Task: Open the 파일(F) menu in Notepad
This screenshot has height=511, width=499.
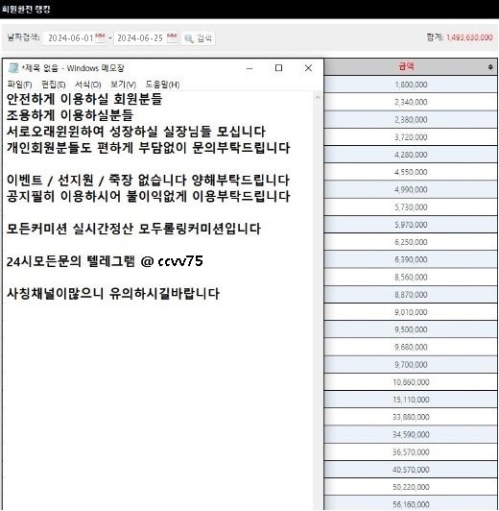Action: pos(19,85)
